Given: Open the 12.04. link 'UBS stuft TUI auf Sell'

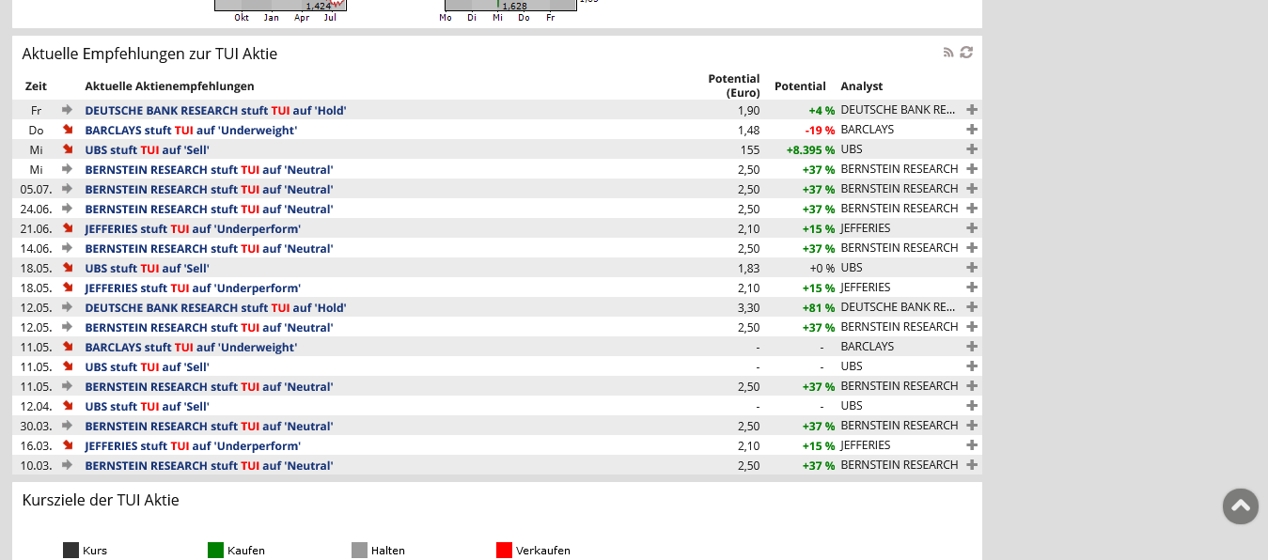Looking at the screenshot, I should click(147, 407).
